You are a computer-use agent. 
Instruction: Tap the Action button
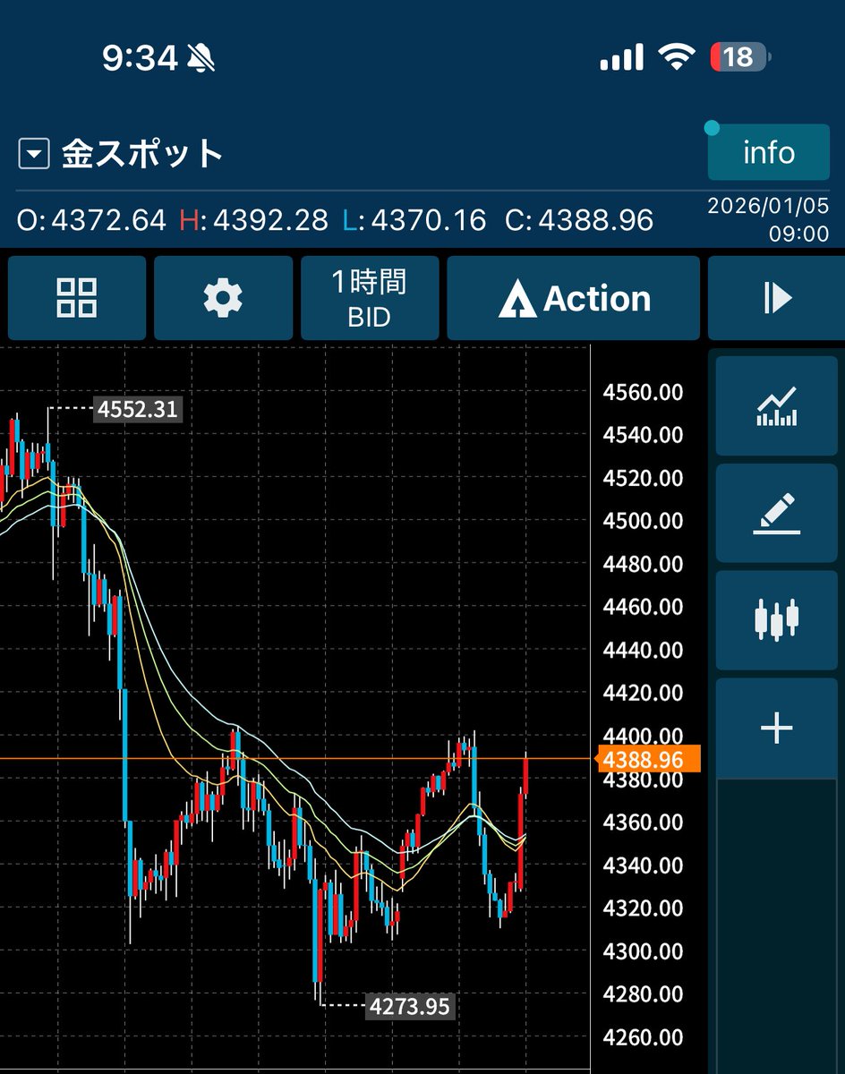[x=574, y=298]
